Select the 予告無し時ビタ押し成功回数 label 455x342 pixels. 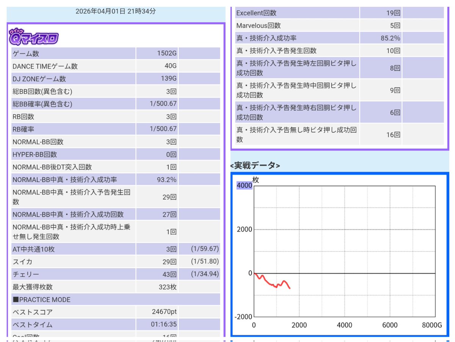pyautogui.click(x=297, y=134)
